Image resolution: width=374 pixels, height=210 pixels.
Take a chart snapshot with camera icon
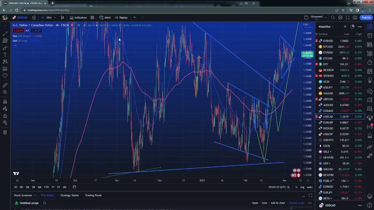(x=355, y=17)
